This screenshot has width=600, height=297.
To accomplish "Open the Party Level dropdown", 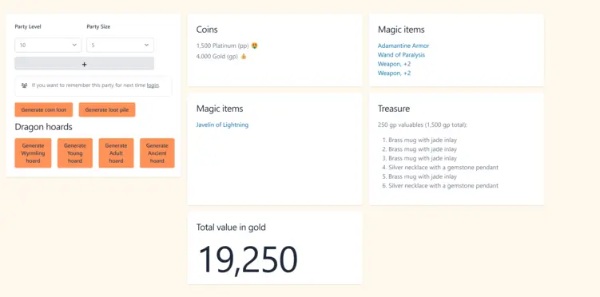I will pos(48,45).
